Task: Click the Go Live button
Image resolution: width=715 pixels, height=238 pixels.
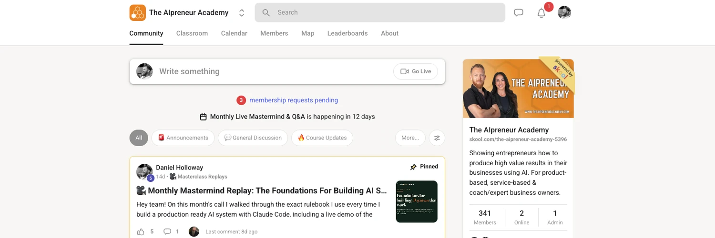Action: 416,71
